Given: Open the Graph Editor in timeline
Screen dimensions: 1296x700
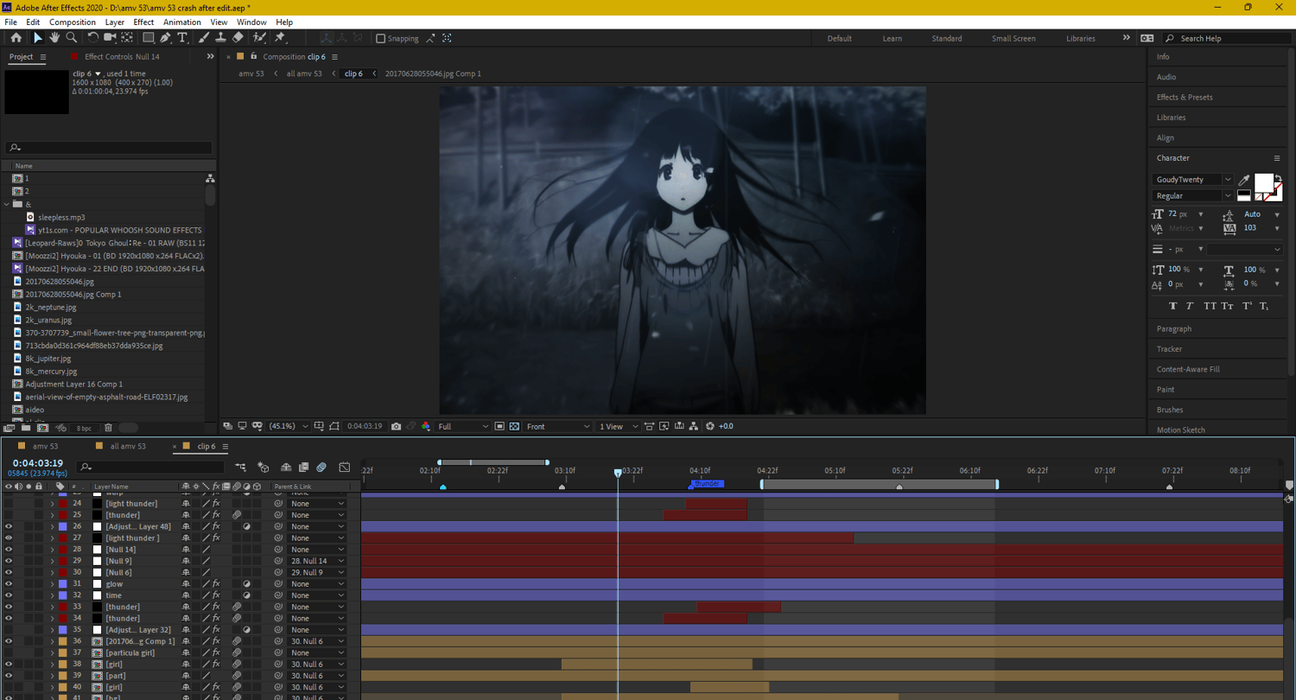Looking at the screenshot, I should 345,468.
